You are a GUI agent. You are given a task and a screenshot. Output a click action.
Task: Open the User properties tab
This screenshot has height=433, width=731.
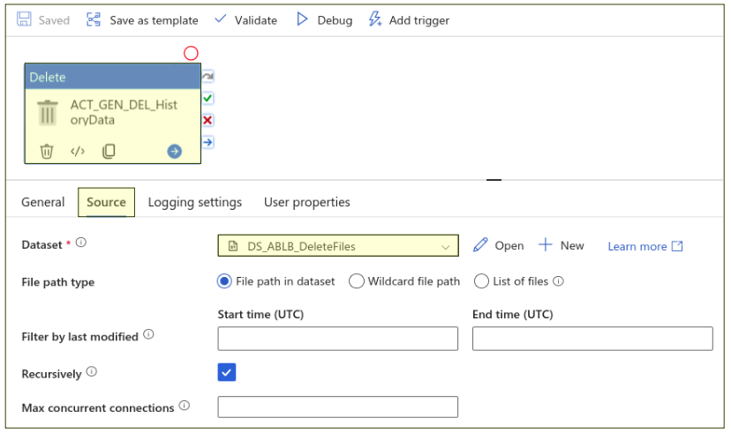(306, 202)
